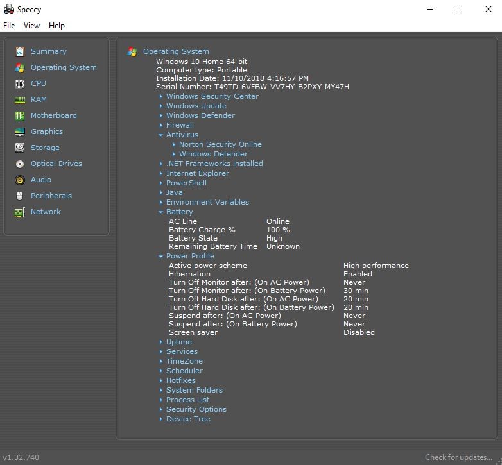Click the Process List tree item

[x=187, y=400]
